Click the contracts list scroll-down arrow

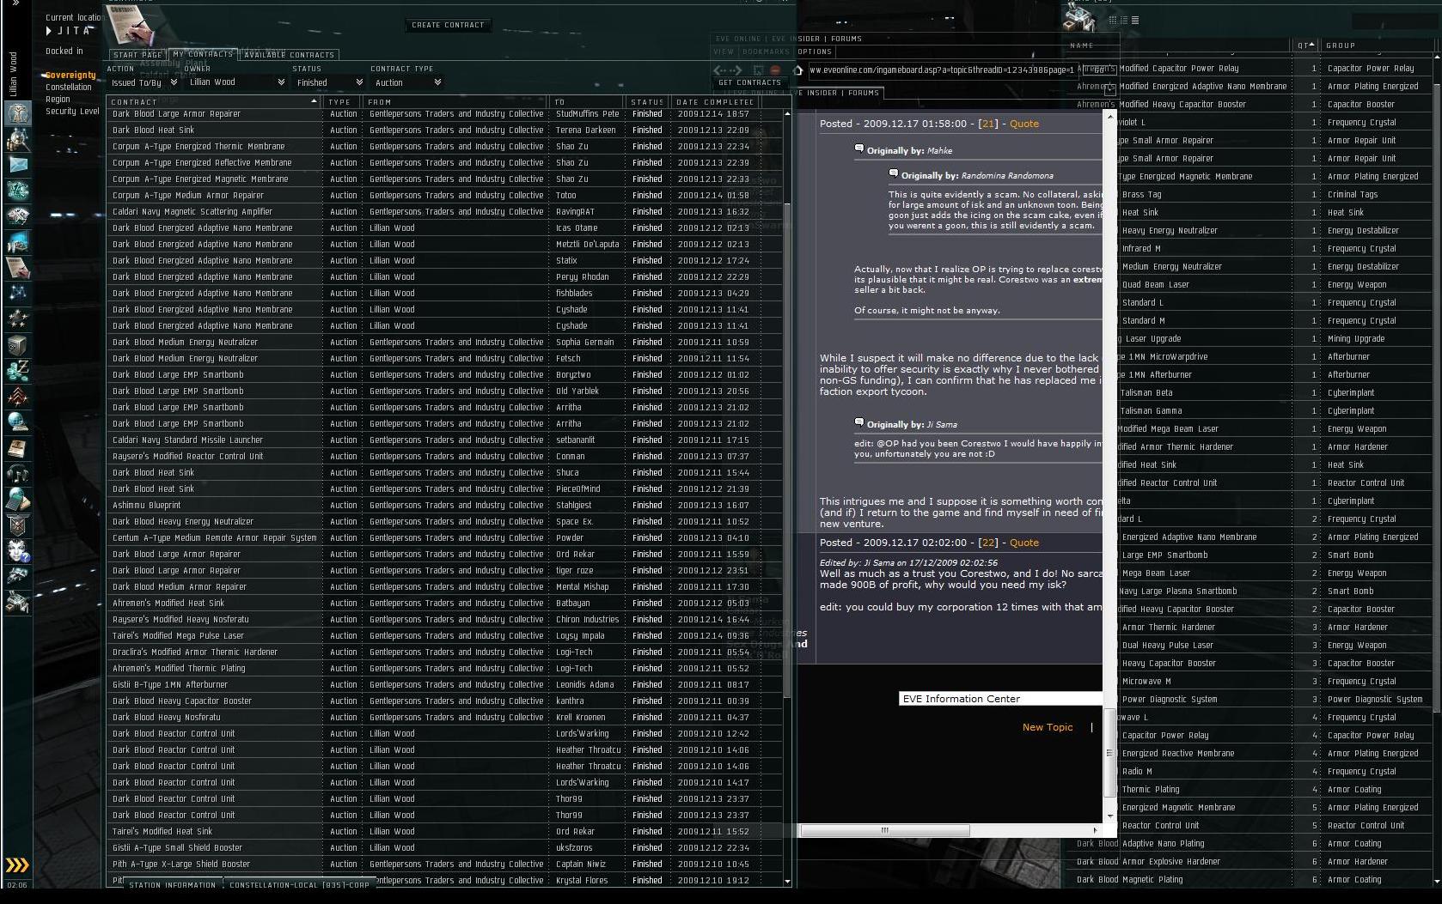click(x=787, y=881)
